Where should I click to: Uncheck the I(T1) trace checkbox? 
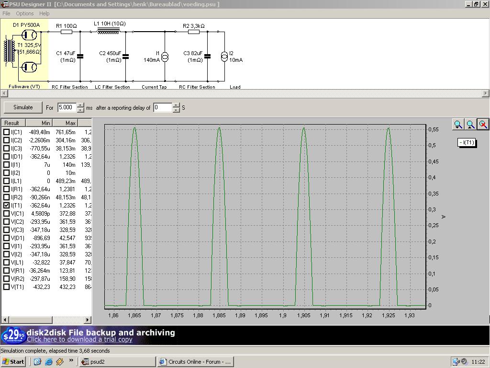(x=7, y=206)
